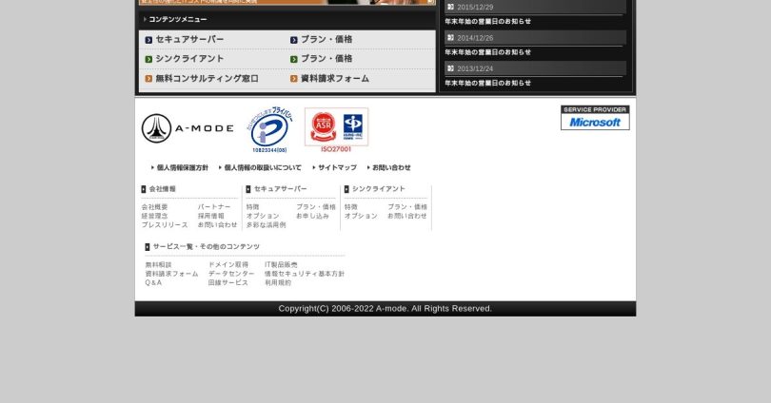
Task: Go to the サイトマップ link
Action: pos(337,168)
